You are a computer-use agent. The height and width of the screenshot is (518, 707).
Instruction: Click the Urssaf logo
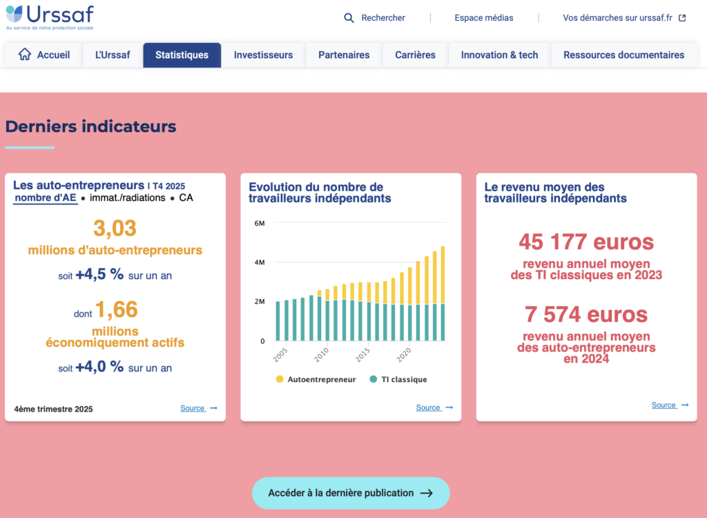50,17
